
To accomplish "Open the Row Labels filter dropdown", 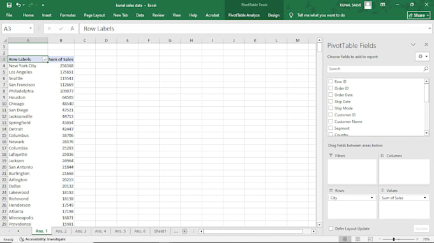I will click(x=45, y=59).
